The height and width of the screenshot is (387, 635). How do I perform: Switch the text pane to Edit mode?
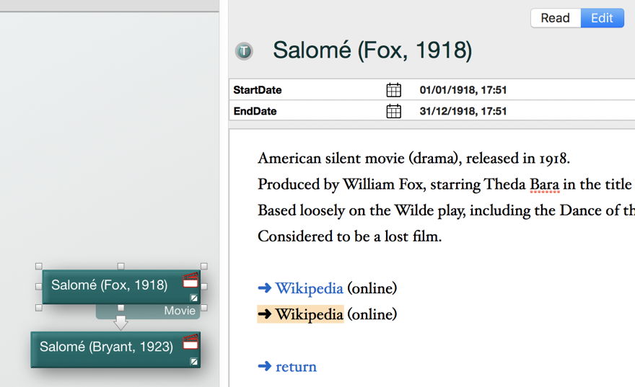[602, 18]
